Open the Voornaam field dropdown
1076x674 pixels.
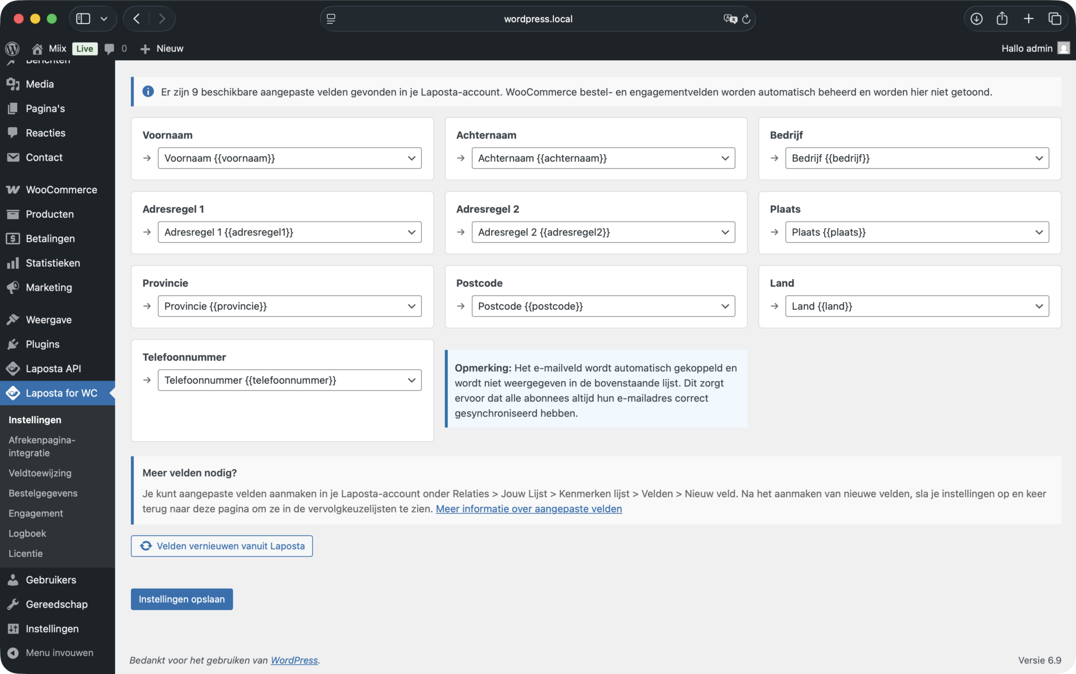coord(289,158)
